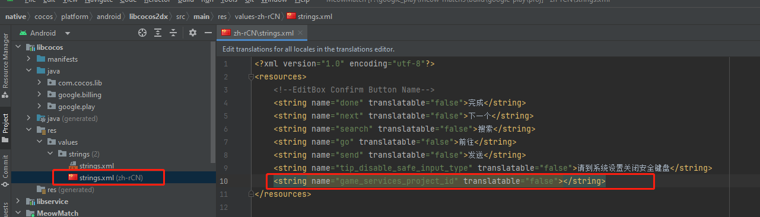Image resolution: width=760 pixels, height=217 pixels.
Task: Click the Android robot icon in panel header
Action: click(x=23, y=33)
